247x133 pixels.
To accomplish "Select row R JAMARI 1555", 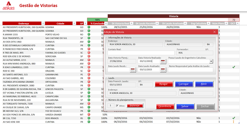I will click(x=11, y=34).
